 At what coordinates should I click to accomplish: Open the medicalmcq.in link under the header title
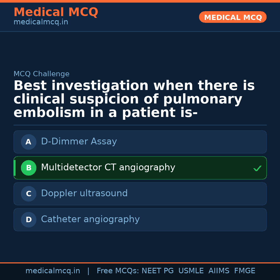click(41, 22)
